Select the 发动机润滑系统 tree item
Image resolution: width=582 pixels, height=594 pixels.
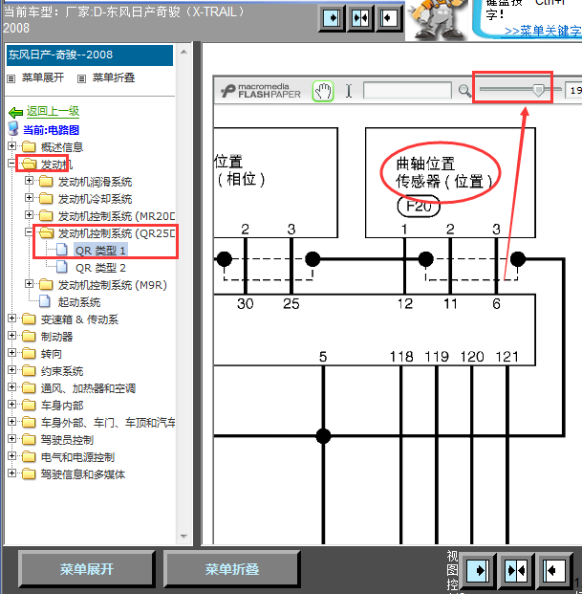tap(95, 182)
